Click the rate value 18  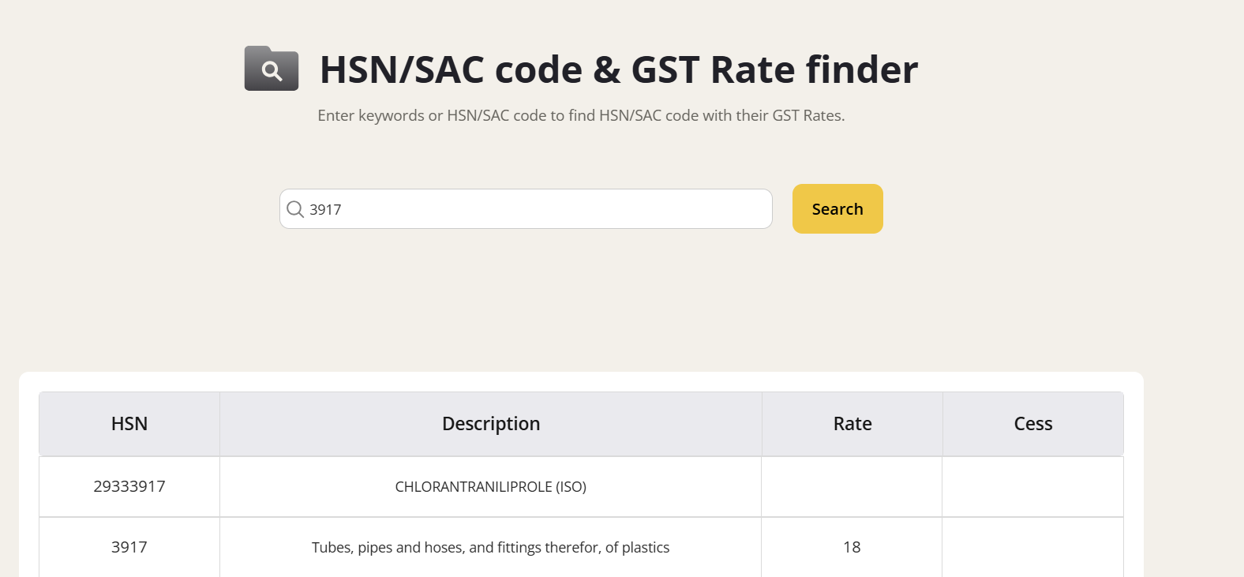tap(852, 547)
